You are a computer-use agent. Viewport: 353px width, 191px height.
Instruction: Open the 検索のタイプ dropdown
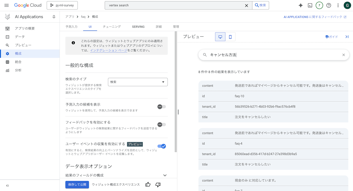138,82
